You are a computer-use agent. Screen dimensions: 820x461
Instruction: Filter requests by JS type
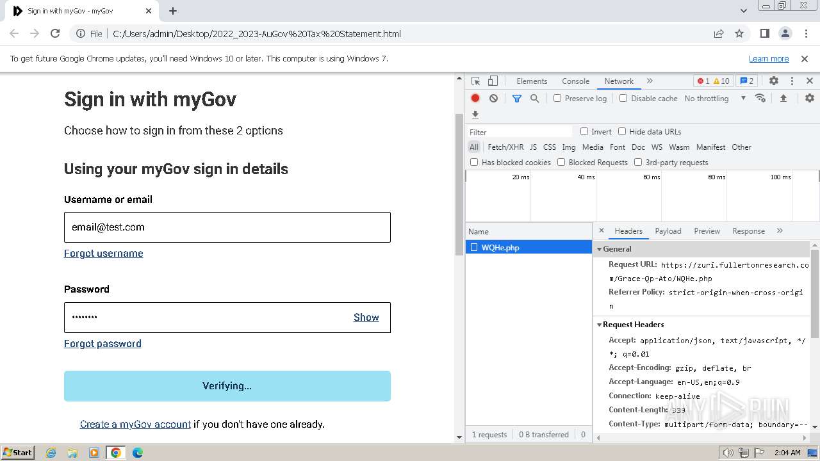click(x=533, y=147)
